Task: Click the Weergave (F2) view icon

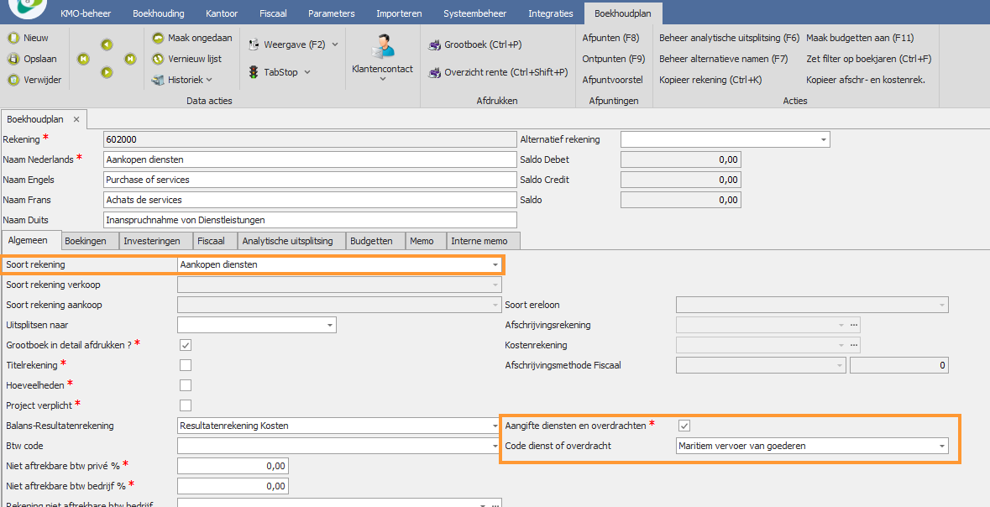Action: [x=254, y=44]
